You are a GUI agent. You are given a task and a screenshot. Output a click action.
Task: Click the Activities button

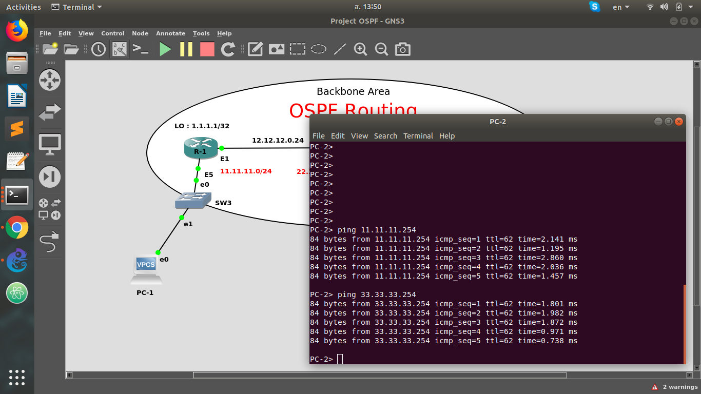(24, 7)
